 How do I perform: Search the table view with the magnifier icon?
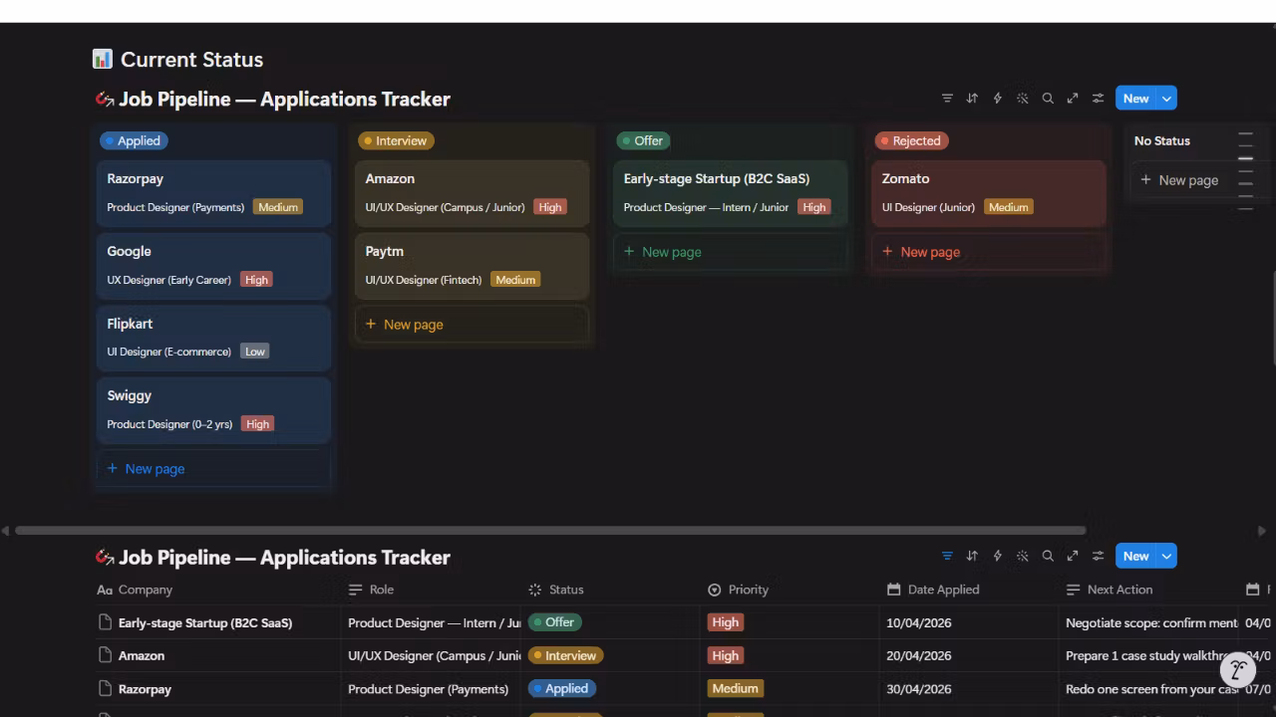tap(1048, 557)
